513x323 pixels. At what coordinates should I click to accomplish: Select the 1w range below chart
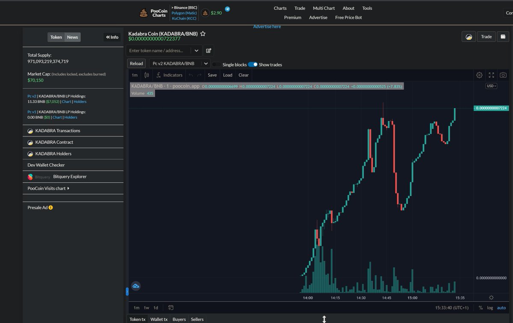point(146,308)
